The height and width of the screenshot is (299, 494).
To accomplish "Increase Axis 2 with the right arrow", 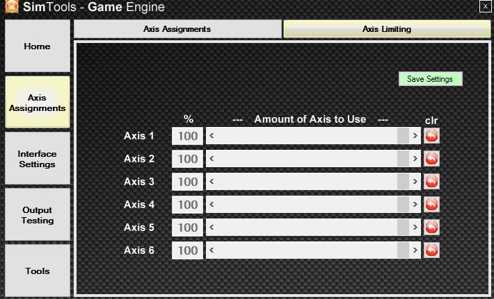I will (x=415, y=159).
